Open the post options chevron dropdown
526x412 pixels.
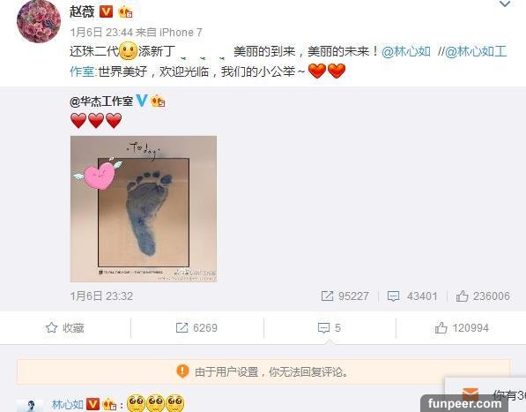505,4
